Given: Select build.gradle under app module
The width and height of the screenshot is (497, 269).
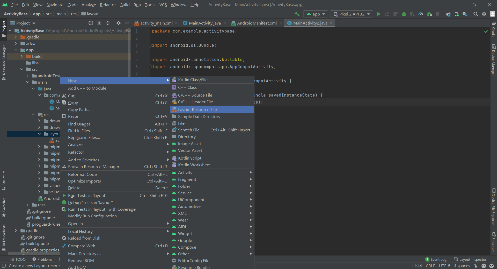Looking at the screenshot, I should point(41,218).
